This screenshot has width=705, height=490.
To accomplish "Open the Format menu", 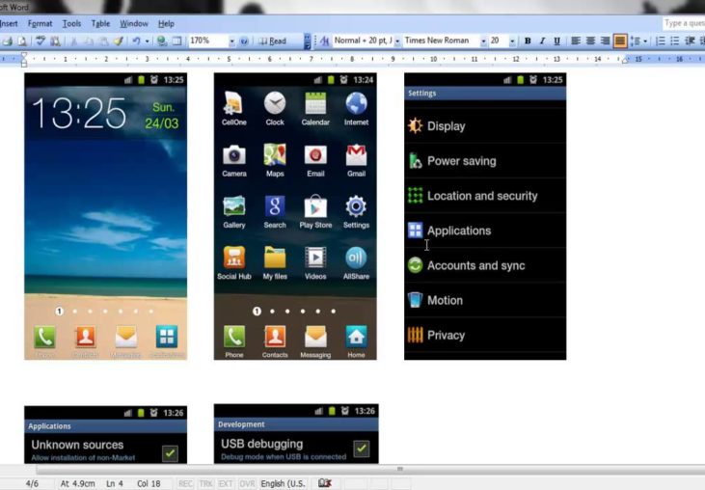I will click(x=41, y=23).
